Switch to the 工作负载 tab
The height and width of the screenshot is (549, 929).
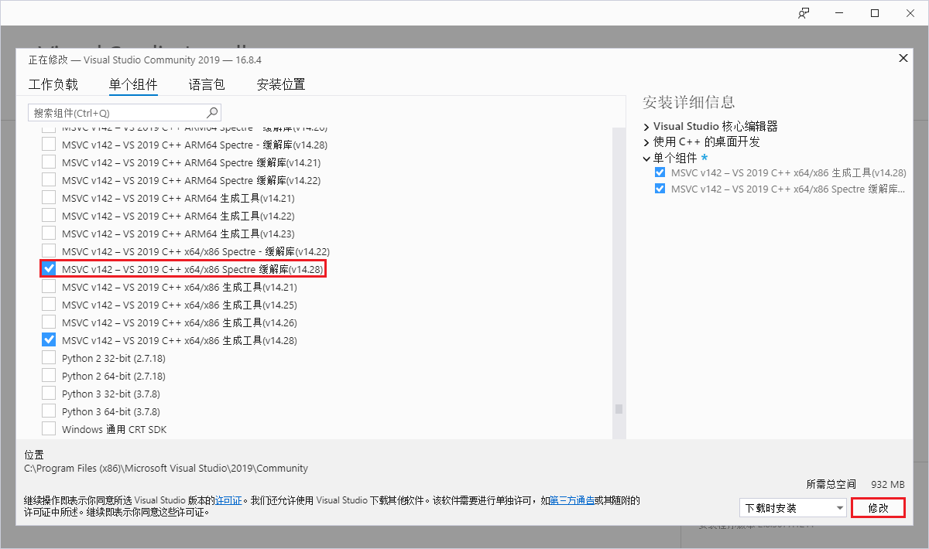[53, 84]
